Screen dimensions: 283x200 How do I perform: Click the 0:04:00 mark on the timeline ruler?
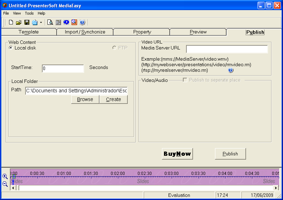pyautogui.click(x=225, y=173)
